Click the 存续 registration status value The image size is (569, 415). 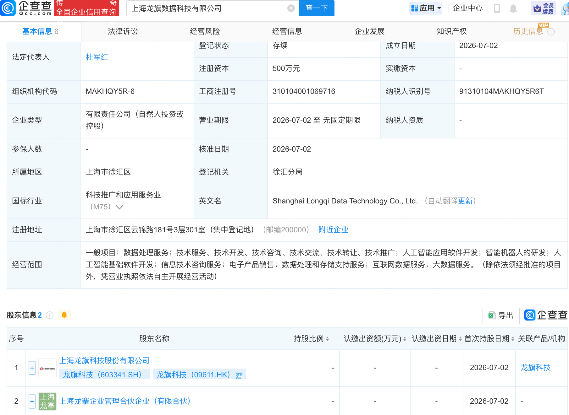click(280, 46)
